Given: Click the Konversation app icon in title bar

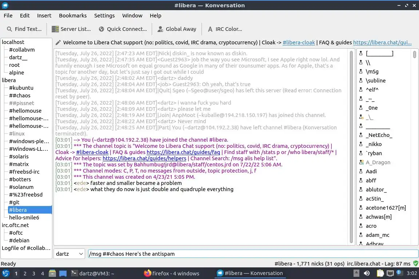Looking at the screenshot, I should pos(5,5).
